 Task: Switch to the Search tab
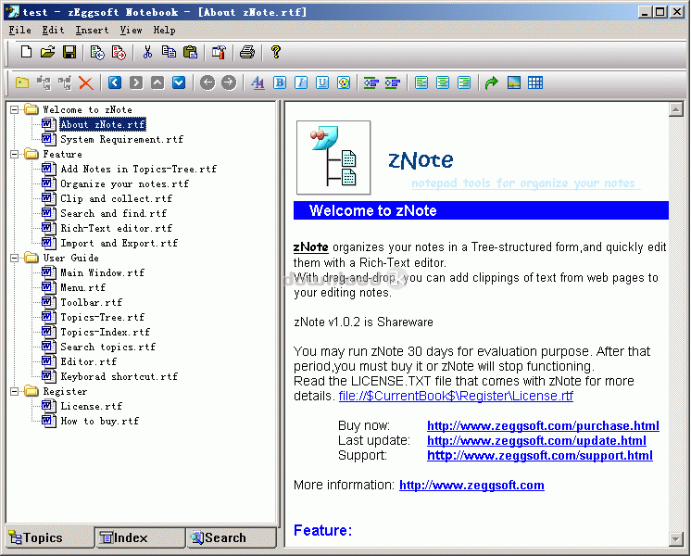pos(231,537)
